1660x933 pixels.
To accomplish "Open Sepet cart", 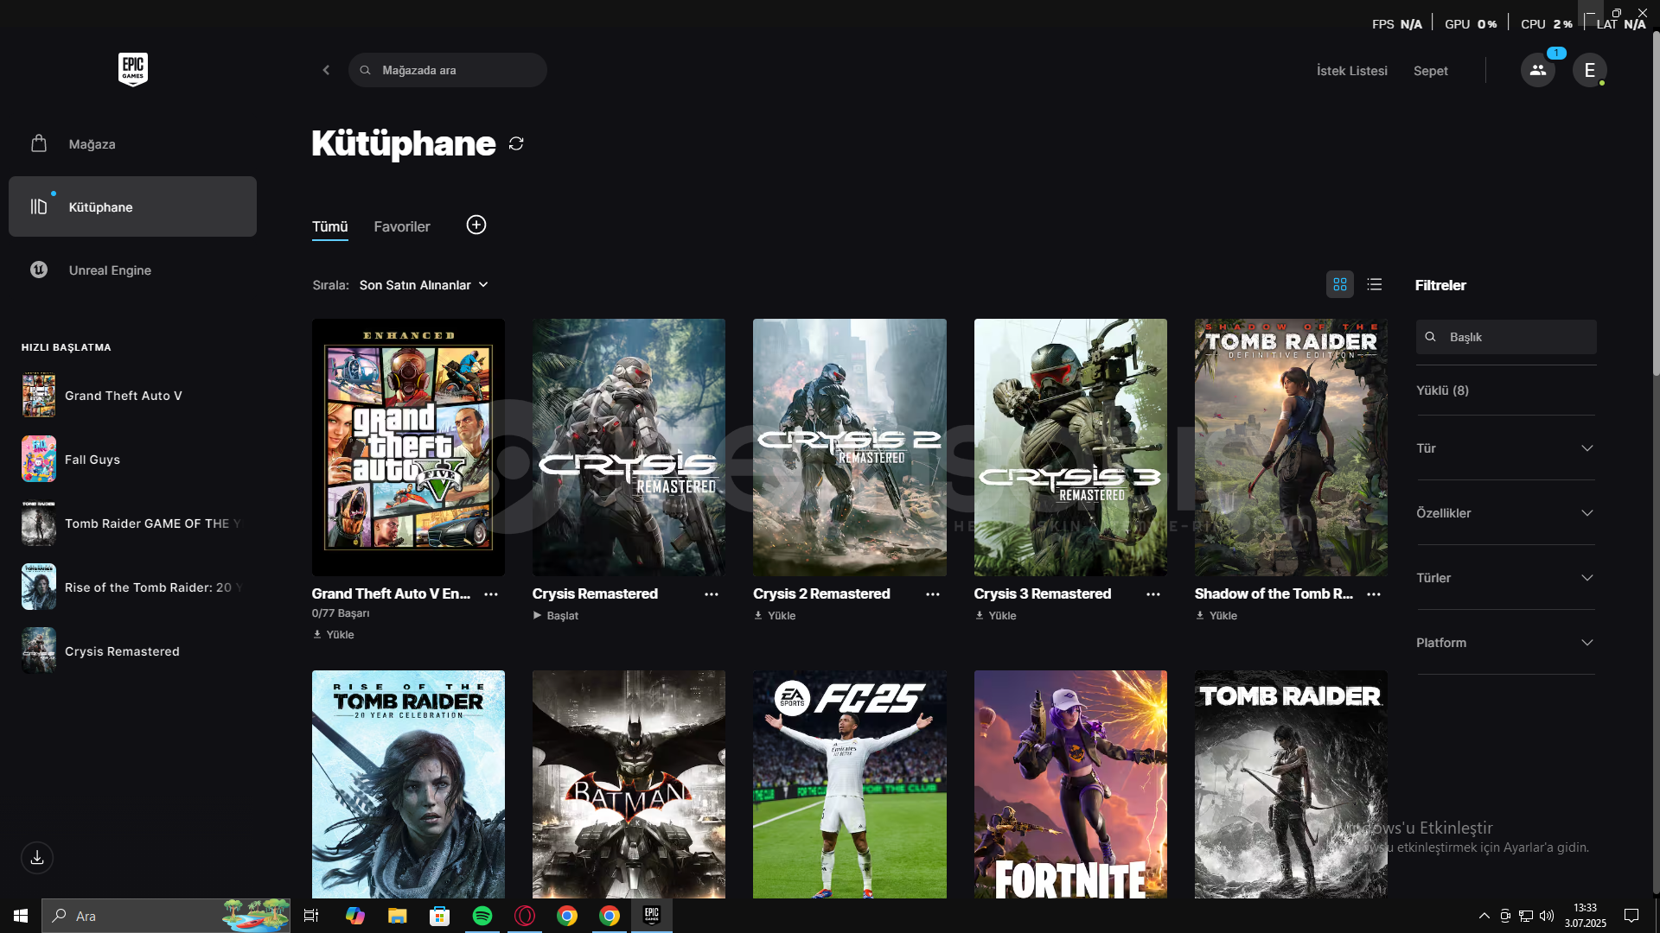I will 1431,71.
